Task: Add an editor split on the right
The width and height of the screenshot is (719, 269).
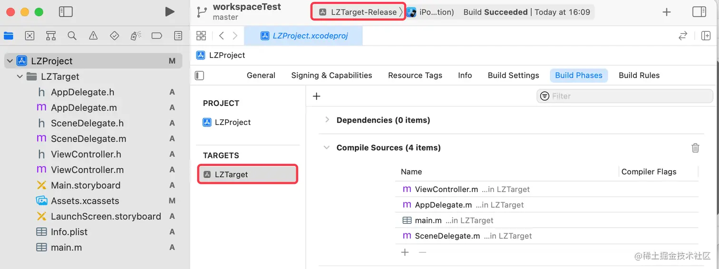Action: tap(706, 36)
